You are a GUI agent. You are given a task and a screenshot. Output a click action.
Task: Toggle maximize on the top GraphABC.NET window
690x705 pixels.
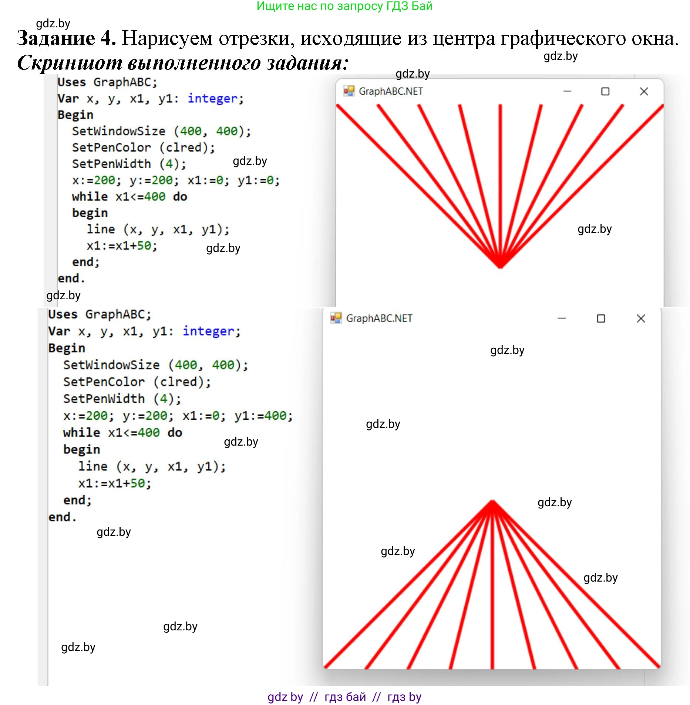[606, 91]
